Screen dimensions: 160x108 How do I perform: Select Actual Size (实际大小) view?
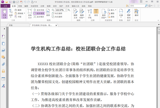[30, 14]
